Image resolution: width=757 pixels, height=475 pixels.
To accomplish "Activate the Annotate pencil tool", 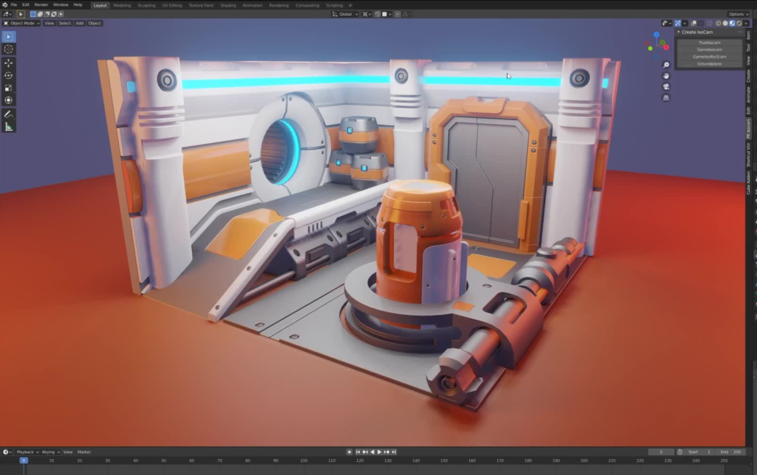I will [x=8, y=114].
